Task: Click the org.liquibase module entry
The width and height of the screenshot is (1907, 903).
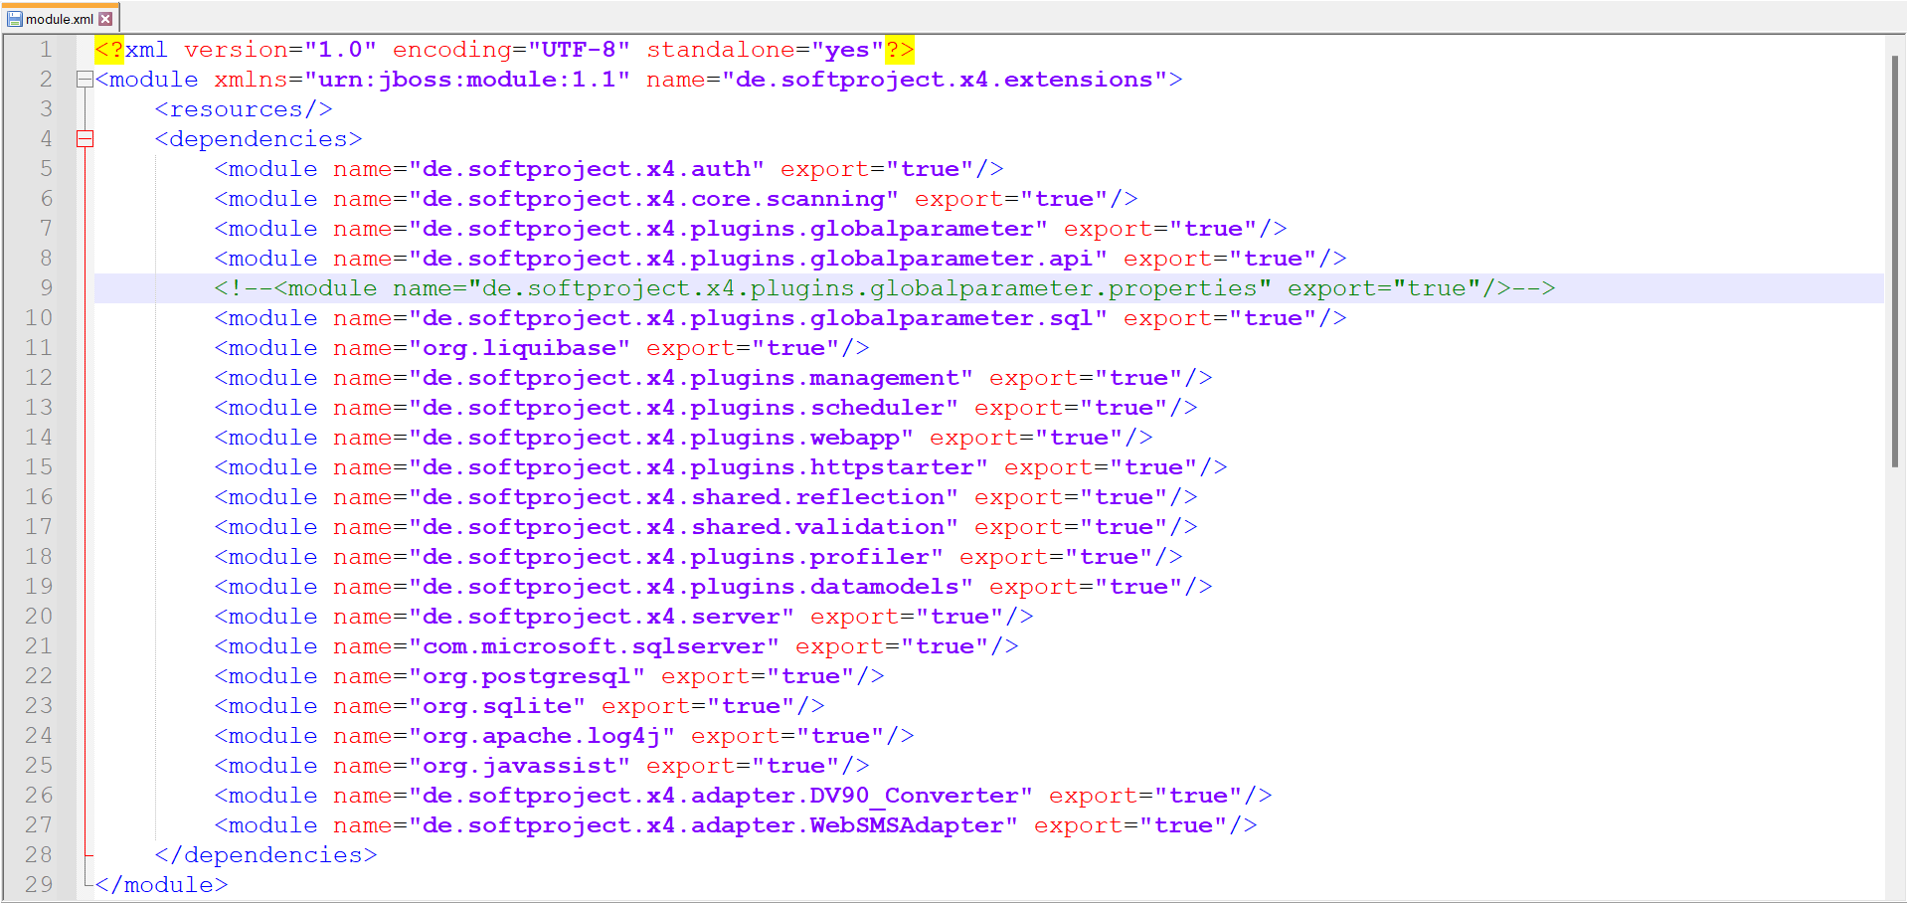Action: (537, 347)
